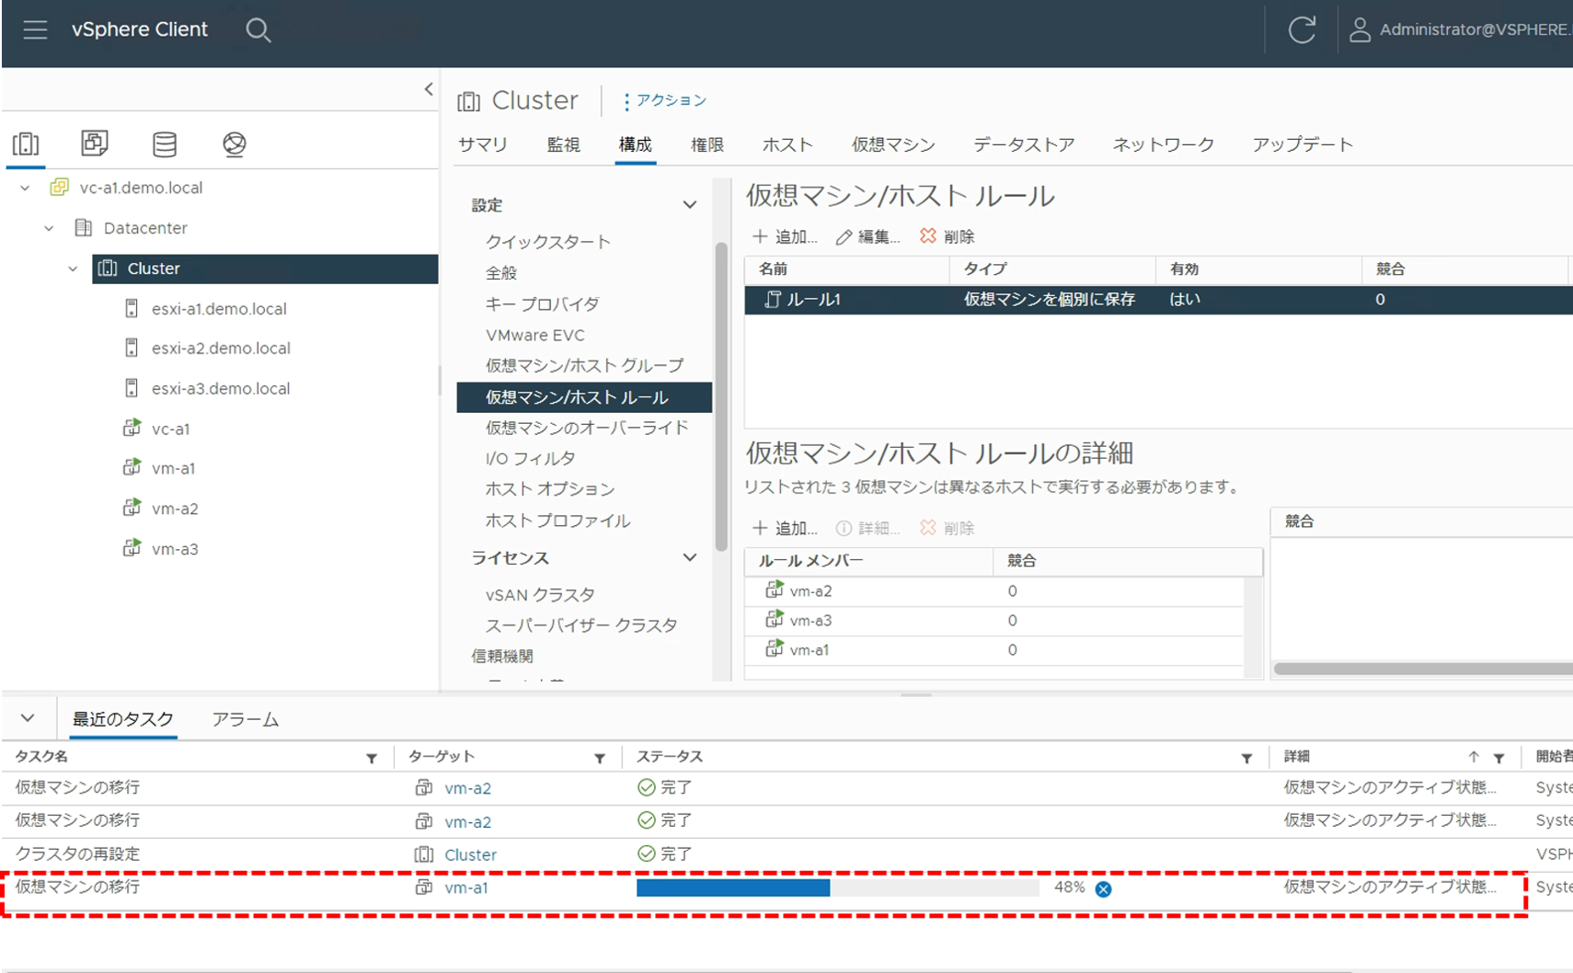The width and height of the screenshot is (1573, 973).
Task: Select vm-a3 rule member row
Action: pyautogui.click(x=994, y=621)
